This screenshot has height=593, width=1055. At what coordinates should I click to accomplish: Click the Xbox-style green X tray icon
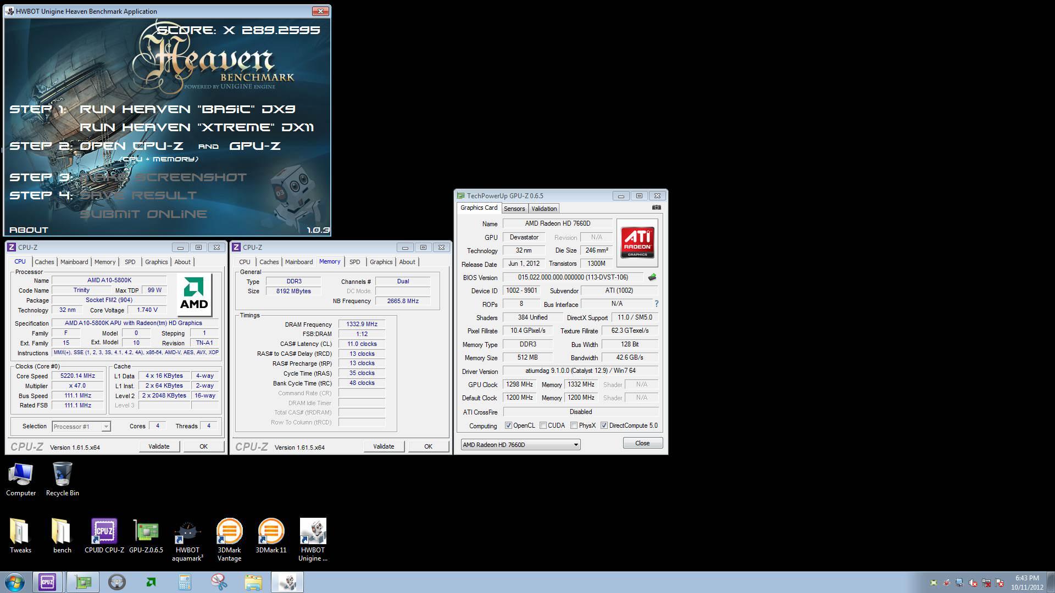click(x=934, y=583)
